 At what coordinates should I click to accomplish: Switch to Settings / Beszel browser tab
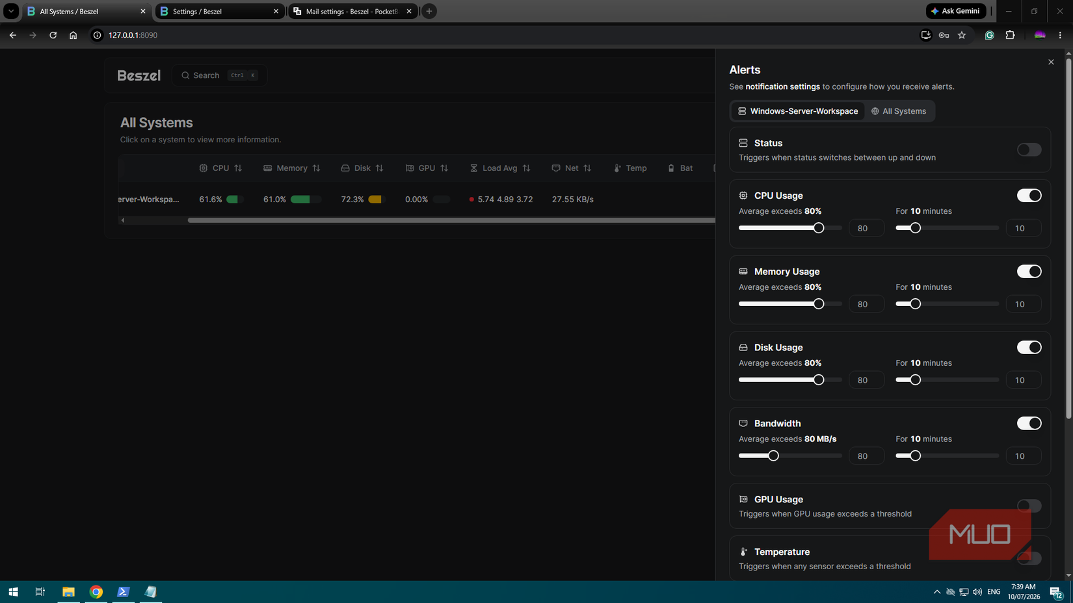[220, 11]
